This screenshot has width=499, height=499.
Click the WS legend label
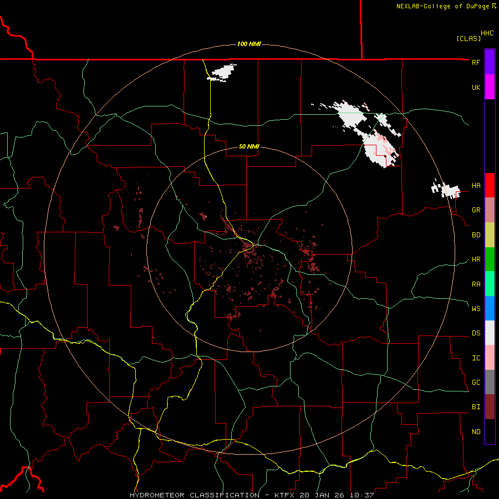[476, 308]
